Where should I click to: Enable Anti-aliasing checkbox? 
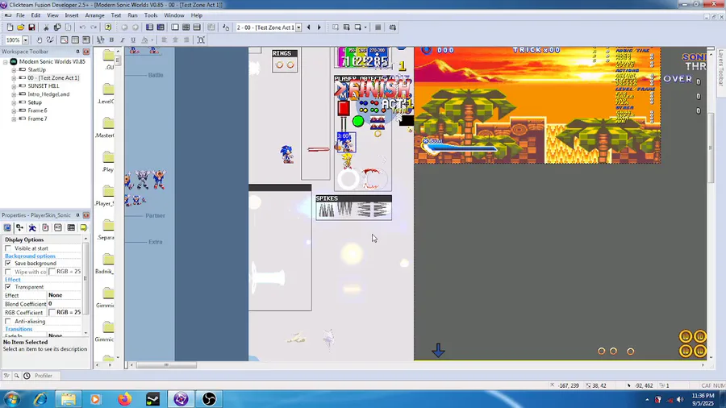tap(8, 321)
